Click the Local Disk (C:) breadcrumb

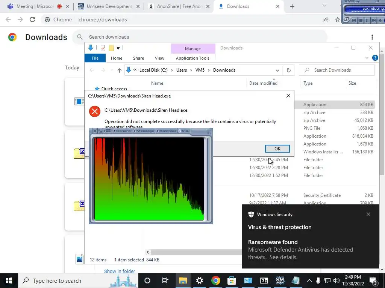click(x=153, y=70)
